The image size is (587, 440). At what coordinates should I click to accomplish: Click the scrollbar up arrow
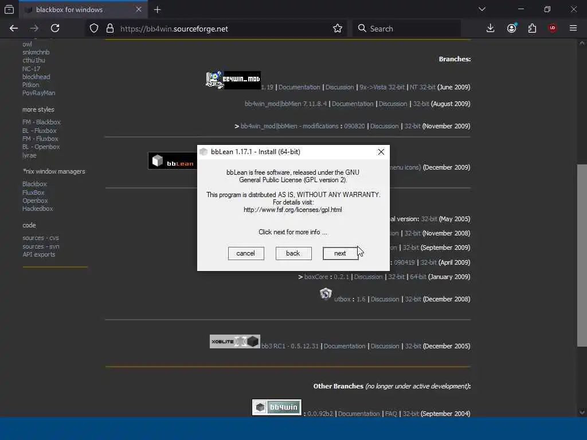(582, 44)
